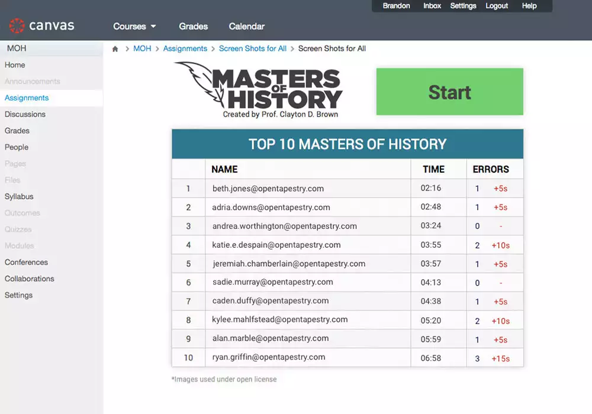Click the 02:16 time cell
Image resolution: width=592 pixels, height=414 pixels.
click(x=431, y=188)
